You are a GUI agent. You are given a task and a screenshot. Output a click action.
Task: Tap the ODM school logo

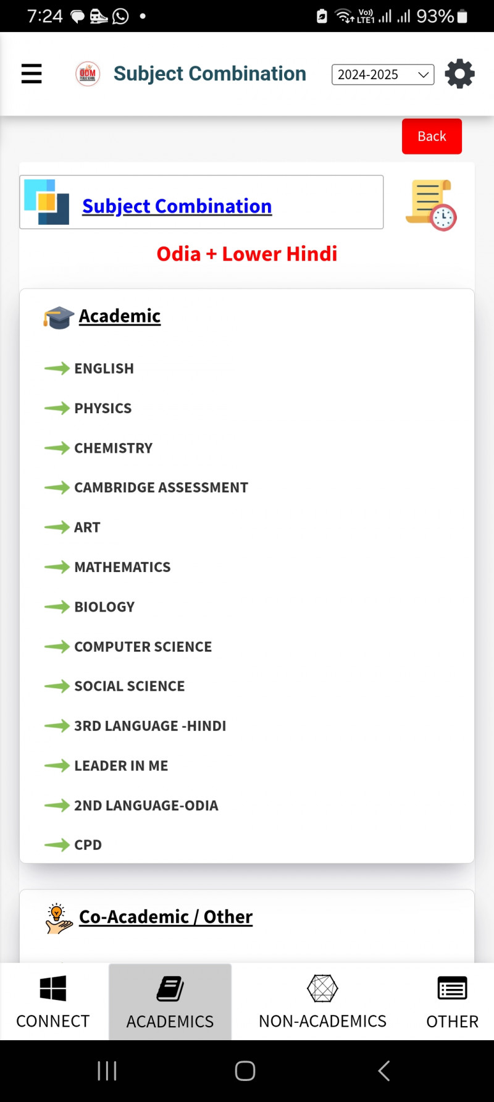(x=88, y=74)
